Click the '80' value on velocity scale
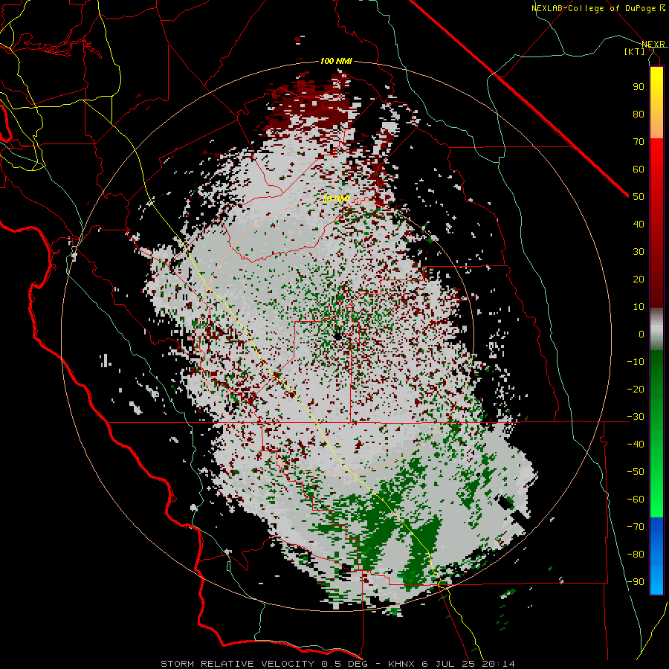Viewport: 669px width, 669px height. [x=639, y=114]
